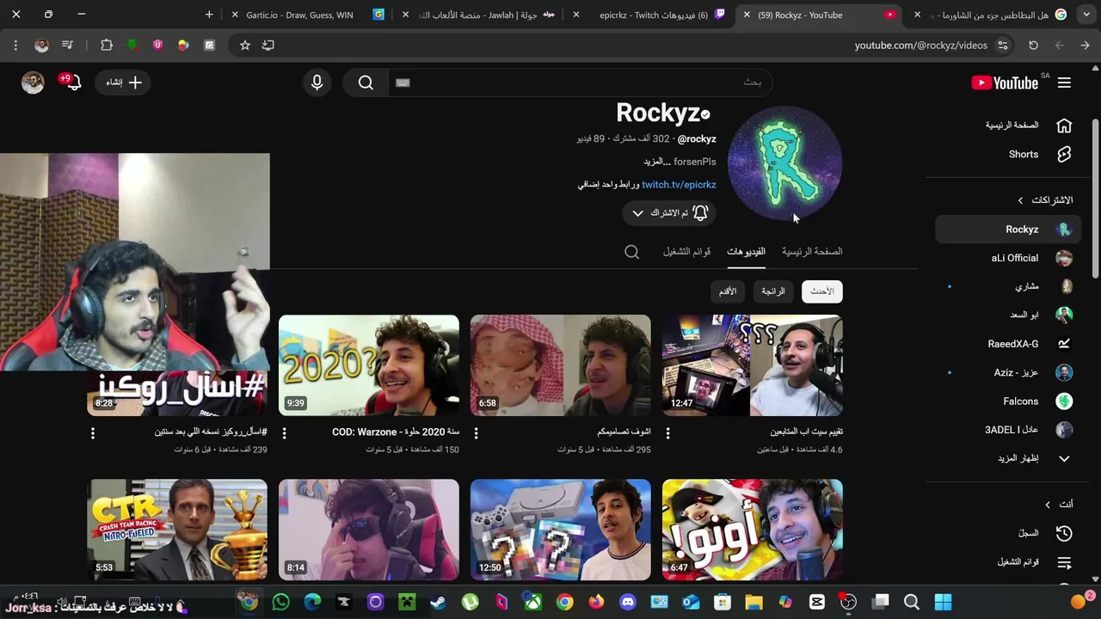Switch to the Jawlah جولة browser tab
Image resolution: width=1101 pixels, height=619 pixels.
pos(479,15)
